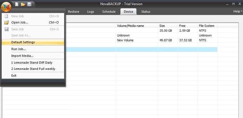Screen dimensions: 243x118
Task: Click the floppy disk save icon in title bar
Action: point(29,4)
